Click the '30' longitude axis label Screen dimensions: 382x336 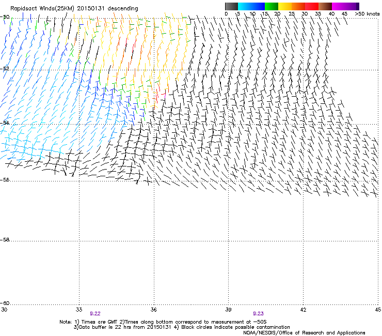(4, 310)
